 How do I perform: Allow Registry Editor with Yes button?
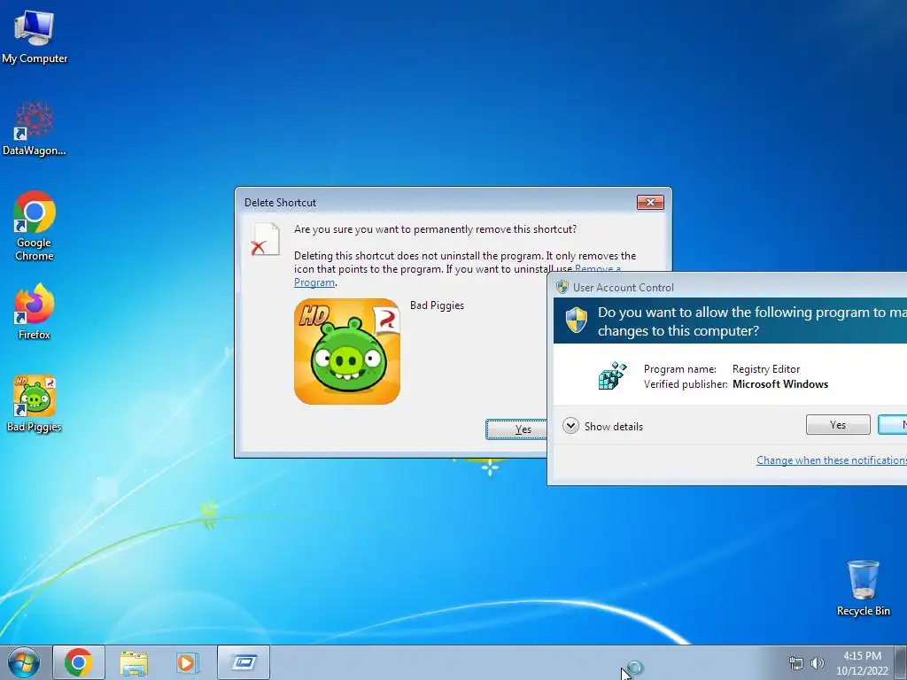click(838, 424)
